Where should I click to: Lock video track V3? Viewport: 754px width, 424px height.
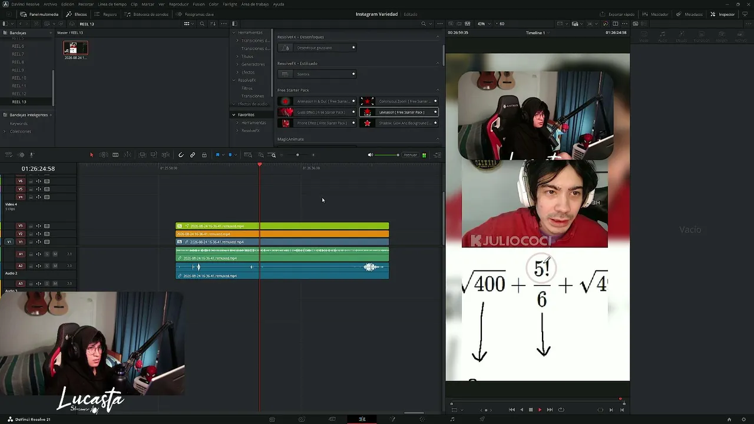click(x=31, y=226)
